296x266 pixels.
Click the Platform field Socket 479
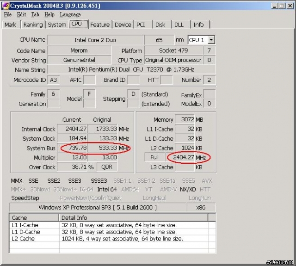tap(173, 50)
